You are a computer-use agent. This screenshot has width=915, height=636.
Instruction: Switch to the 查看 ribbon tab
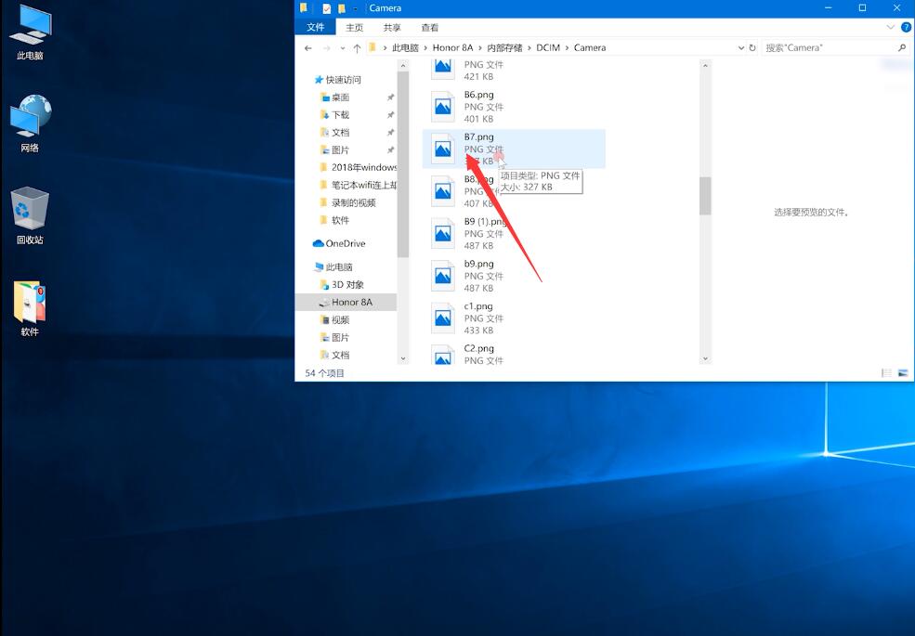coord(430,28)
